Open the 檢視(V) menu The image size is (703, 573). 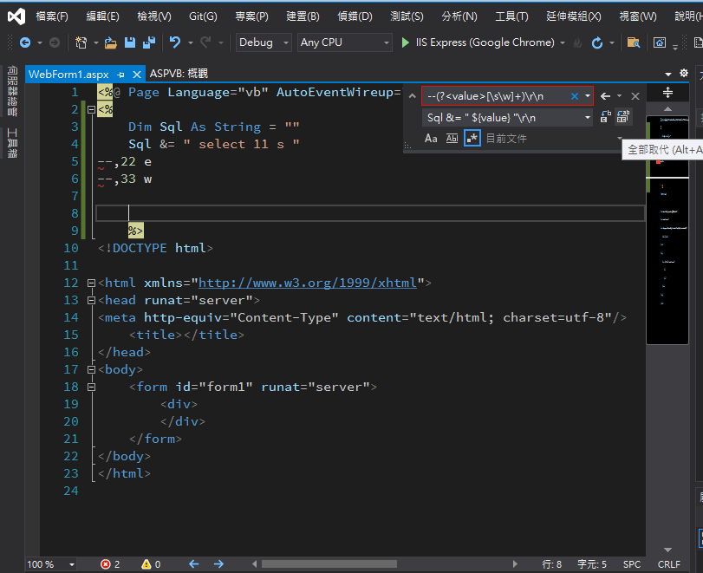pyautogui.click(x=153, y=16)
